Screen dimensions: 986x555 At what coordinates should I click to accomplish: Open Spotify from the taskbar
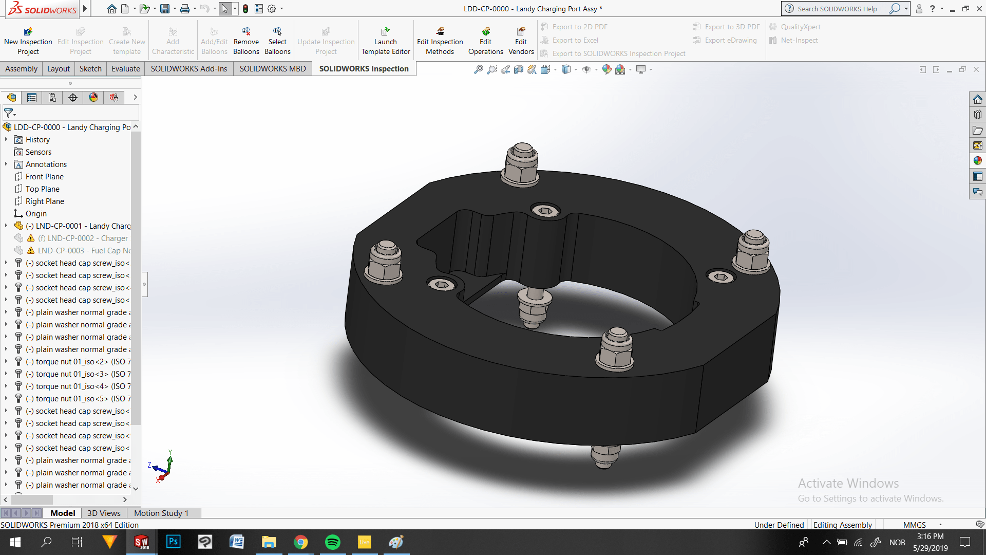[x=332, y=542]
